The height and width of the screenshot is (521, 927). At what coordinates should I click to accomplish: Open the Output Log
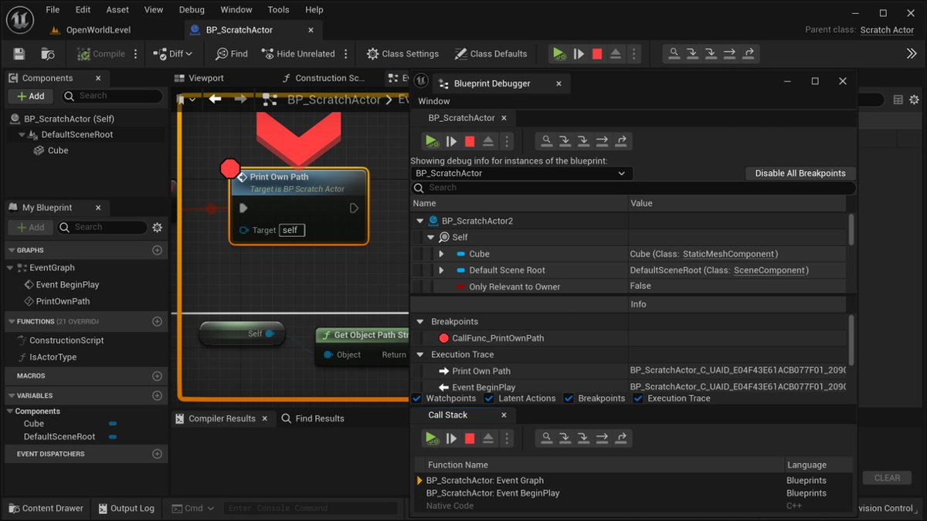point(125,508)
